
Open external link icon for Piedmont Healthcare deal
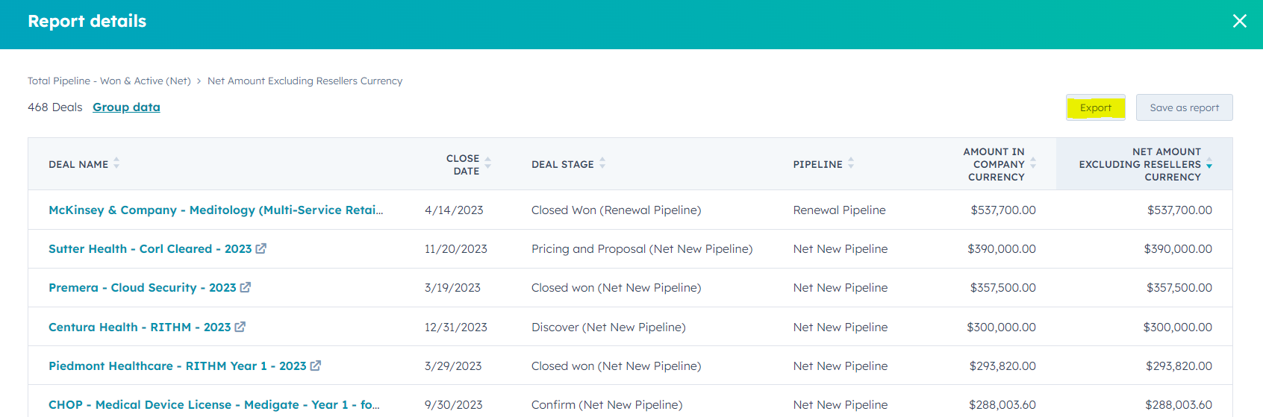tap(316, 366)
